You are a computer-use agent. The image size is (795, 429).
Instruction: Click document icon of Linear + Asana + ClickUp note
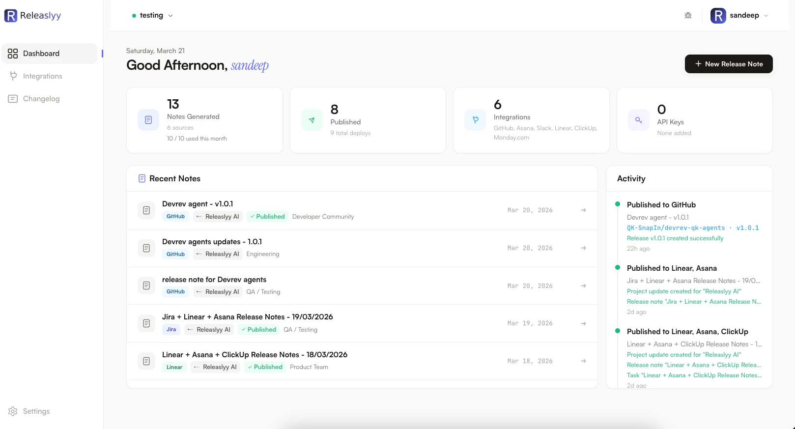tap(146, 361)
